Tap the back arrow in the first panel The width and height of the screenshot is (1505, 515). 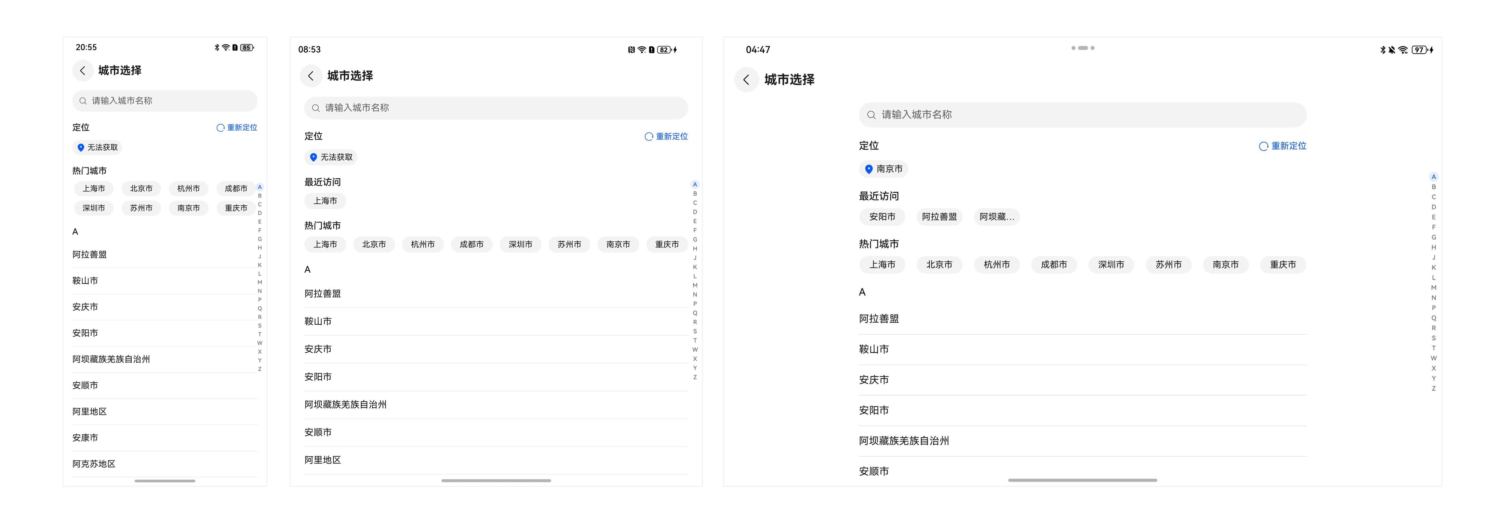83,70
